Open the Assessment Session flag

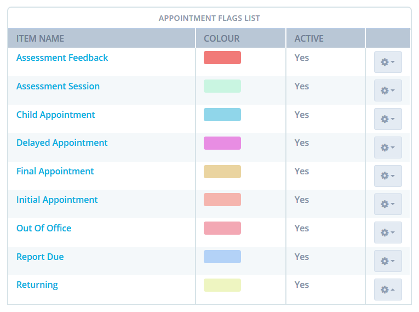(58, 86)
